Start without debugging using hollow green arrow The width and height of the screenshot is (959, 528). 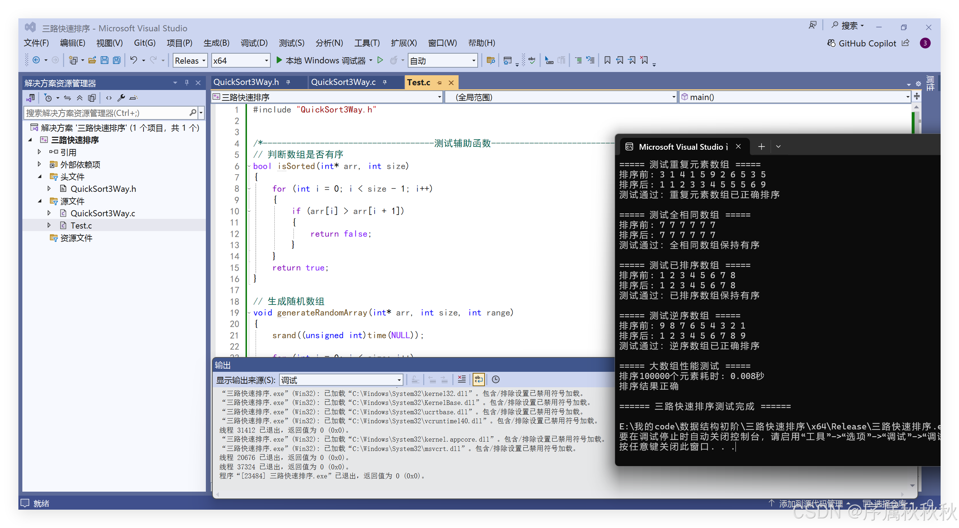[380, 60]
